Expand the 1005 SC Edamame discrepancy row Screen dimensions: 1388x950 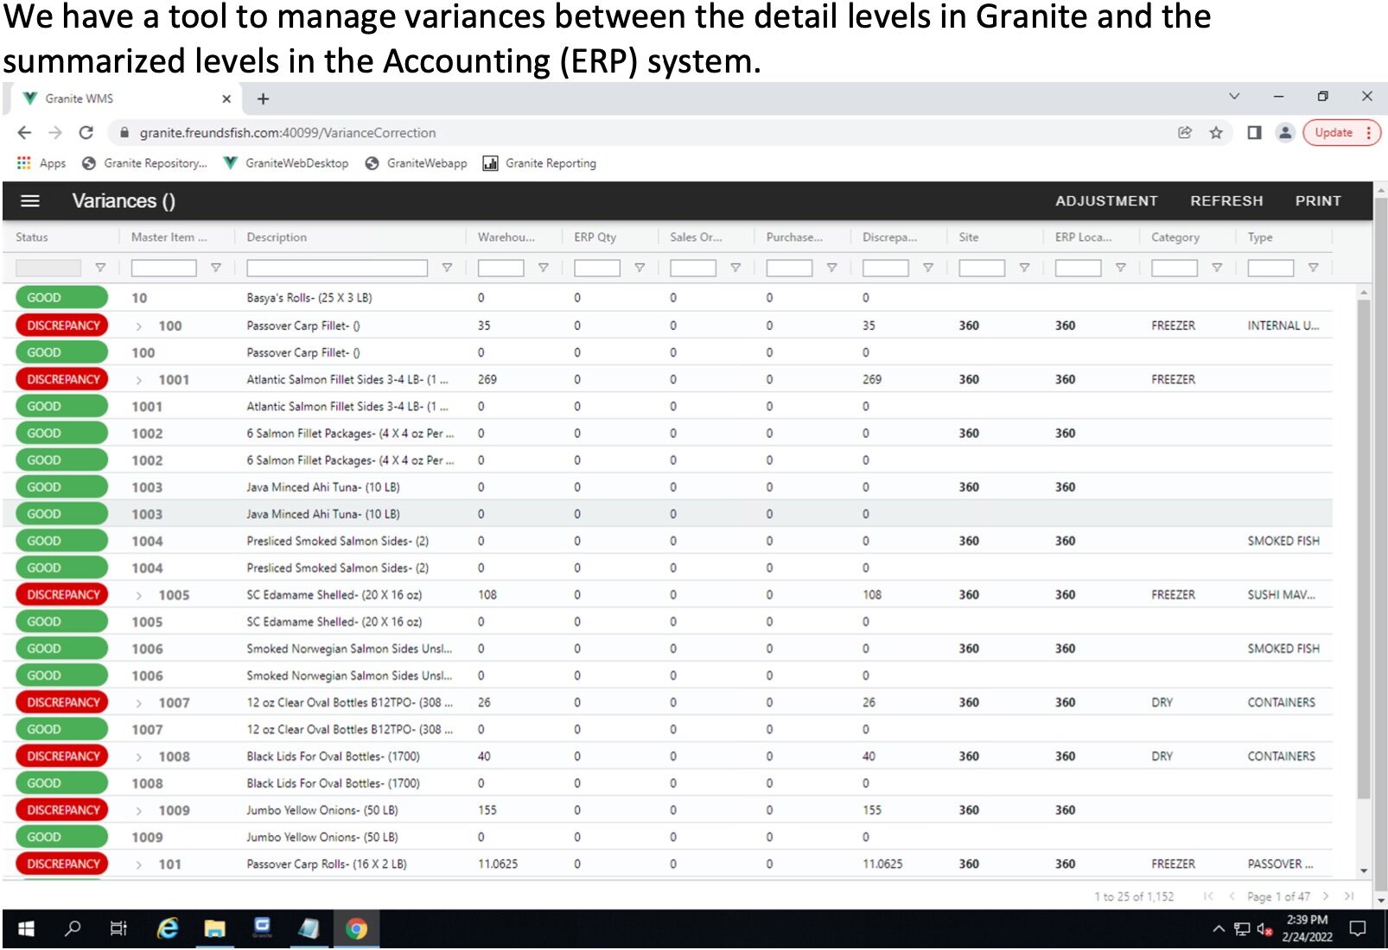coord(139,595)
